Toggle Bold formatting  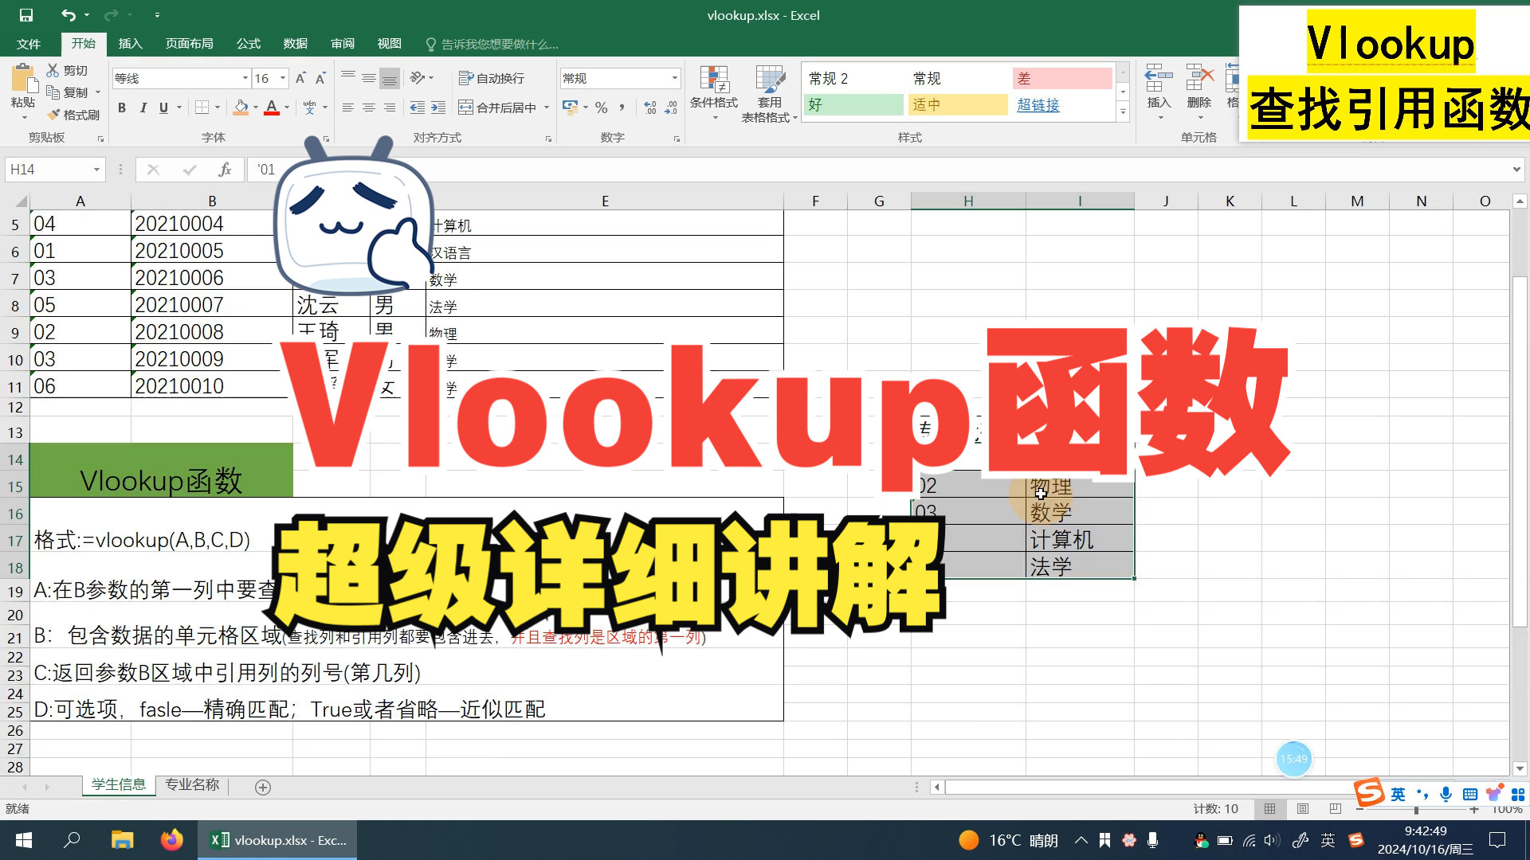click(122, 107)
